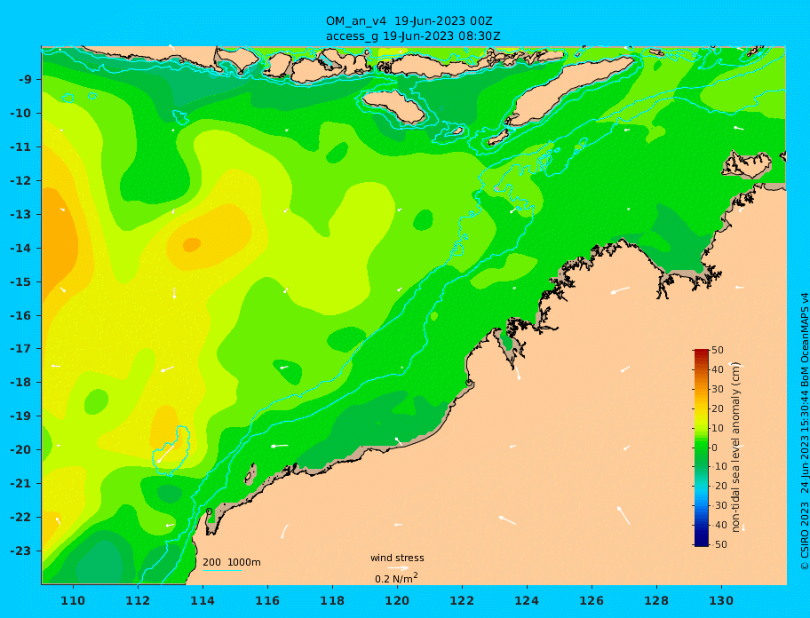Image resolution: width=810 pixels, height=618 pixels.
Task: Click the circular station marker near 114, -22
Action: tap(210, 511)
